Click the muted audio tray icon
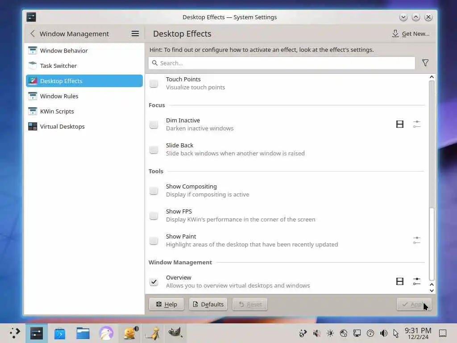This screenshot has width=457, height=343. point(316,333)
